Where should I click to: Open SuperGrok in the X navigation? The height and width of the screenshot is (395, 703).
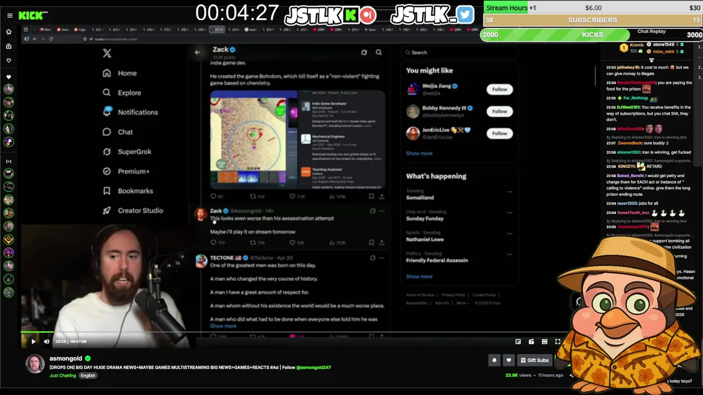tap(127, 151)
